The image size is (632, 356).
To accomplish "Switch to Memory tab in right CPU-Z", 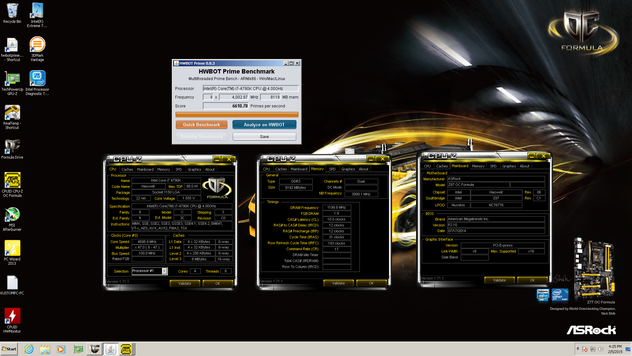I will pyautogui.click(x=478, y=166).
